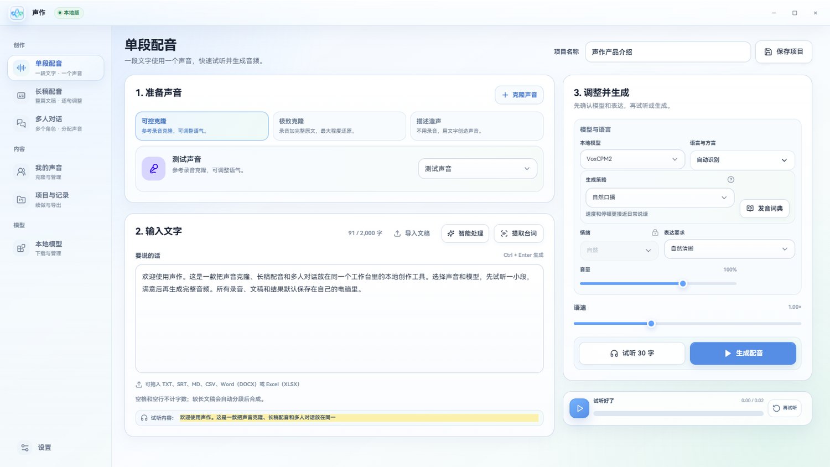Click the 试听好了 playback progress bar

pos(678,413)
